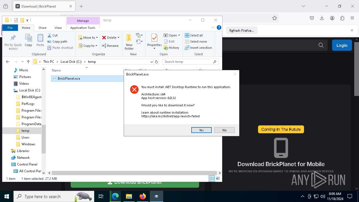Expand the Open dropdown arrow
The height and width of the screenshot is (202, 359).
179,35
